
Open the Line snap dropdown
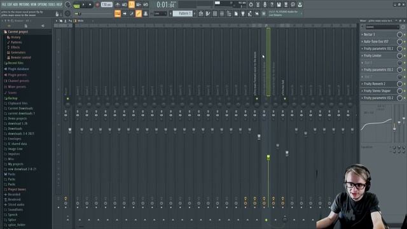(x=160, y=13)
